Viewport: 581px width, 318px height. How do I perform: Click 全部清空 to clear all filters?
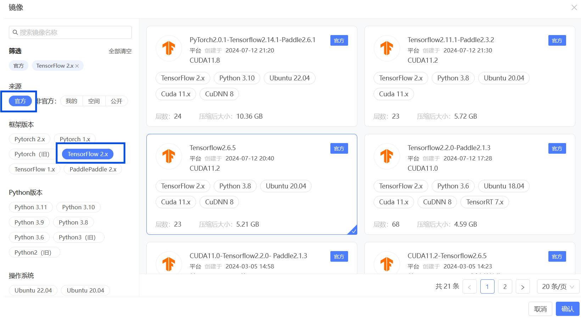click(120, 51)
